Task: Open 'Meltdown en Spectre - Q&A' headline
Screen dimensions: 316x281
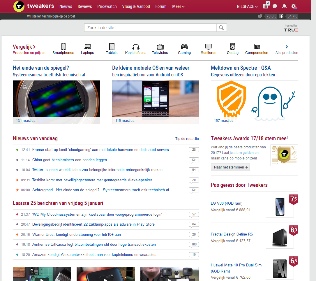Action: point(241,68)
